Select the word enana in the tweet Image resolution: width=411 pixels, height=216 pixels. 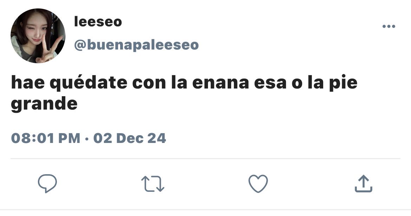[x=221, y=83]
